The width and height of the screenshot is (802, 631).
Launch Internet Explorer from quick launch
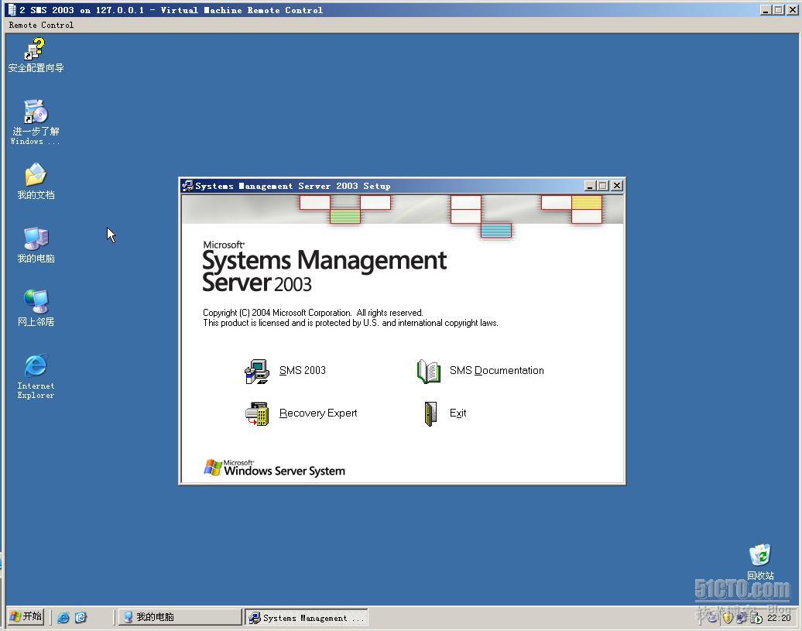pyautogui.click(x=63, y=617)
